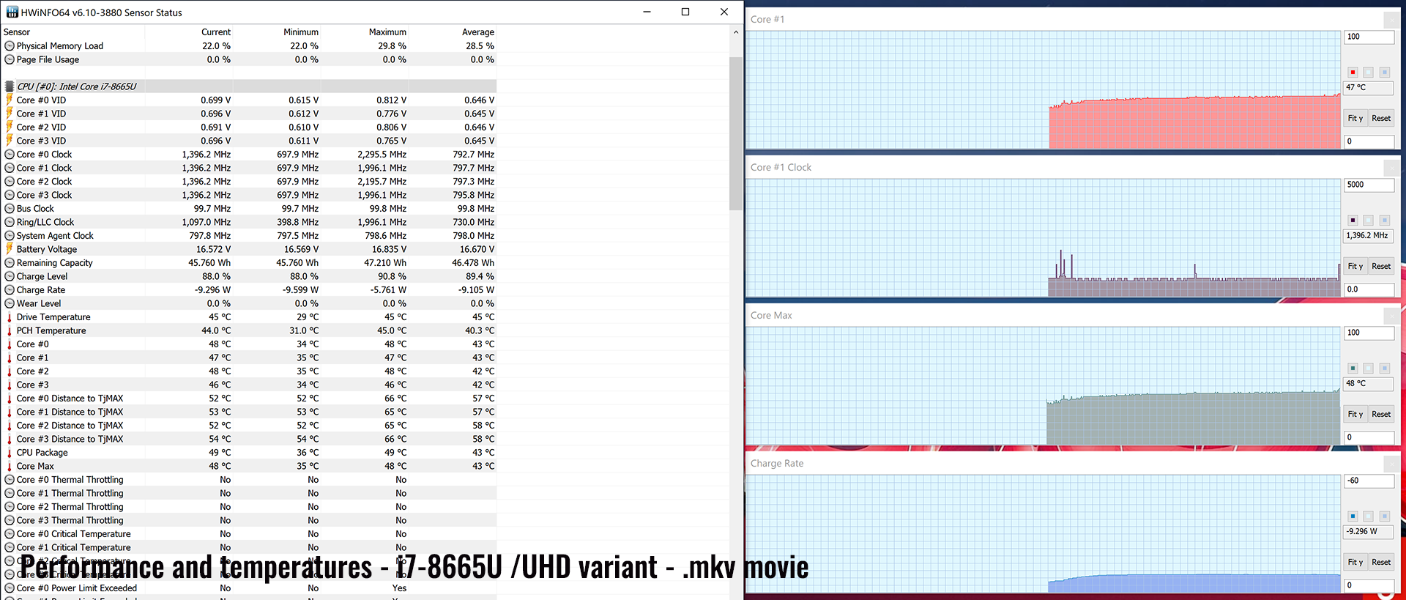Open the light blue grid color swatch in Core #1 graph
The height and width of the screenshot is (600, 1406).
tap(1384, 73)
